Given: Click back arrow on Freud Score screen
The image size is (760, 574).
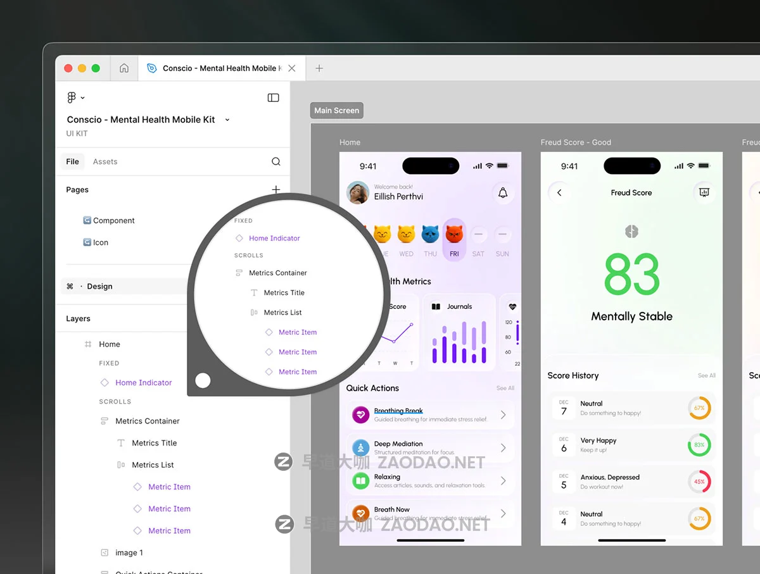Looking at the screenshot, I should [x=559, y=192].
